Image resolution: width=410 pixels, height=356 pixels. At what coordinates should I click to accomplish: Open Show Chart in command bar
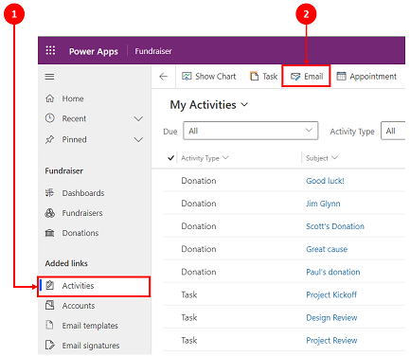tap(209, 77)
